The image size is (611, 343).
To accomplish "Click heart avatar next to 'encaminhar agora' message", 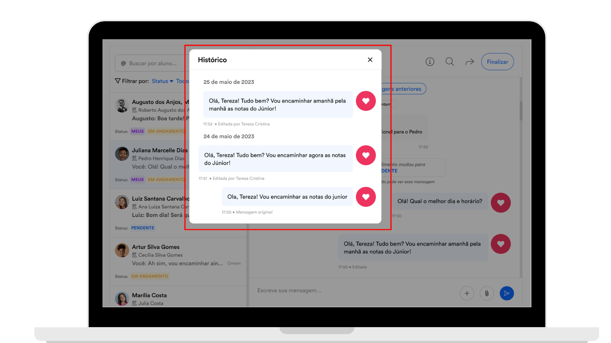I will (366, 155).
